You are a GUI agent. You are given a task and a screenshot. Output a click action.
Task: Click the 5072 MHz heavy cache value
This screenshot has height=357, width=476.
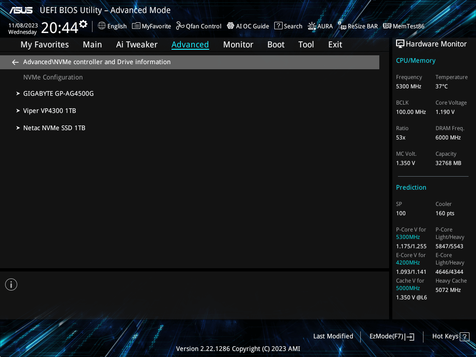(x=448, y=290)
